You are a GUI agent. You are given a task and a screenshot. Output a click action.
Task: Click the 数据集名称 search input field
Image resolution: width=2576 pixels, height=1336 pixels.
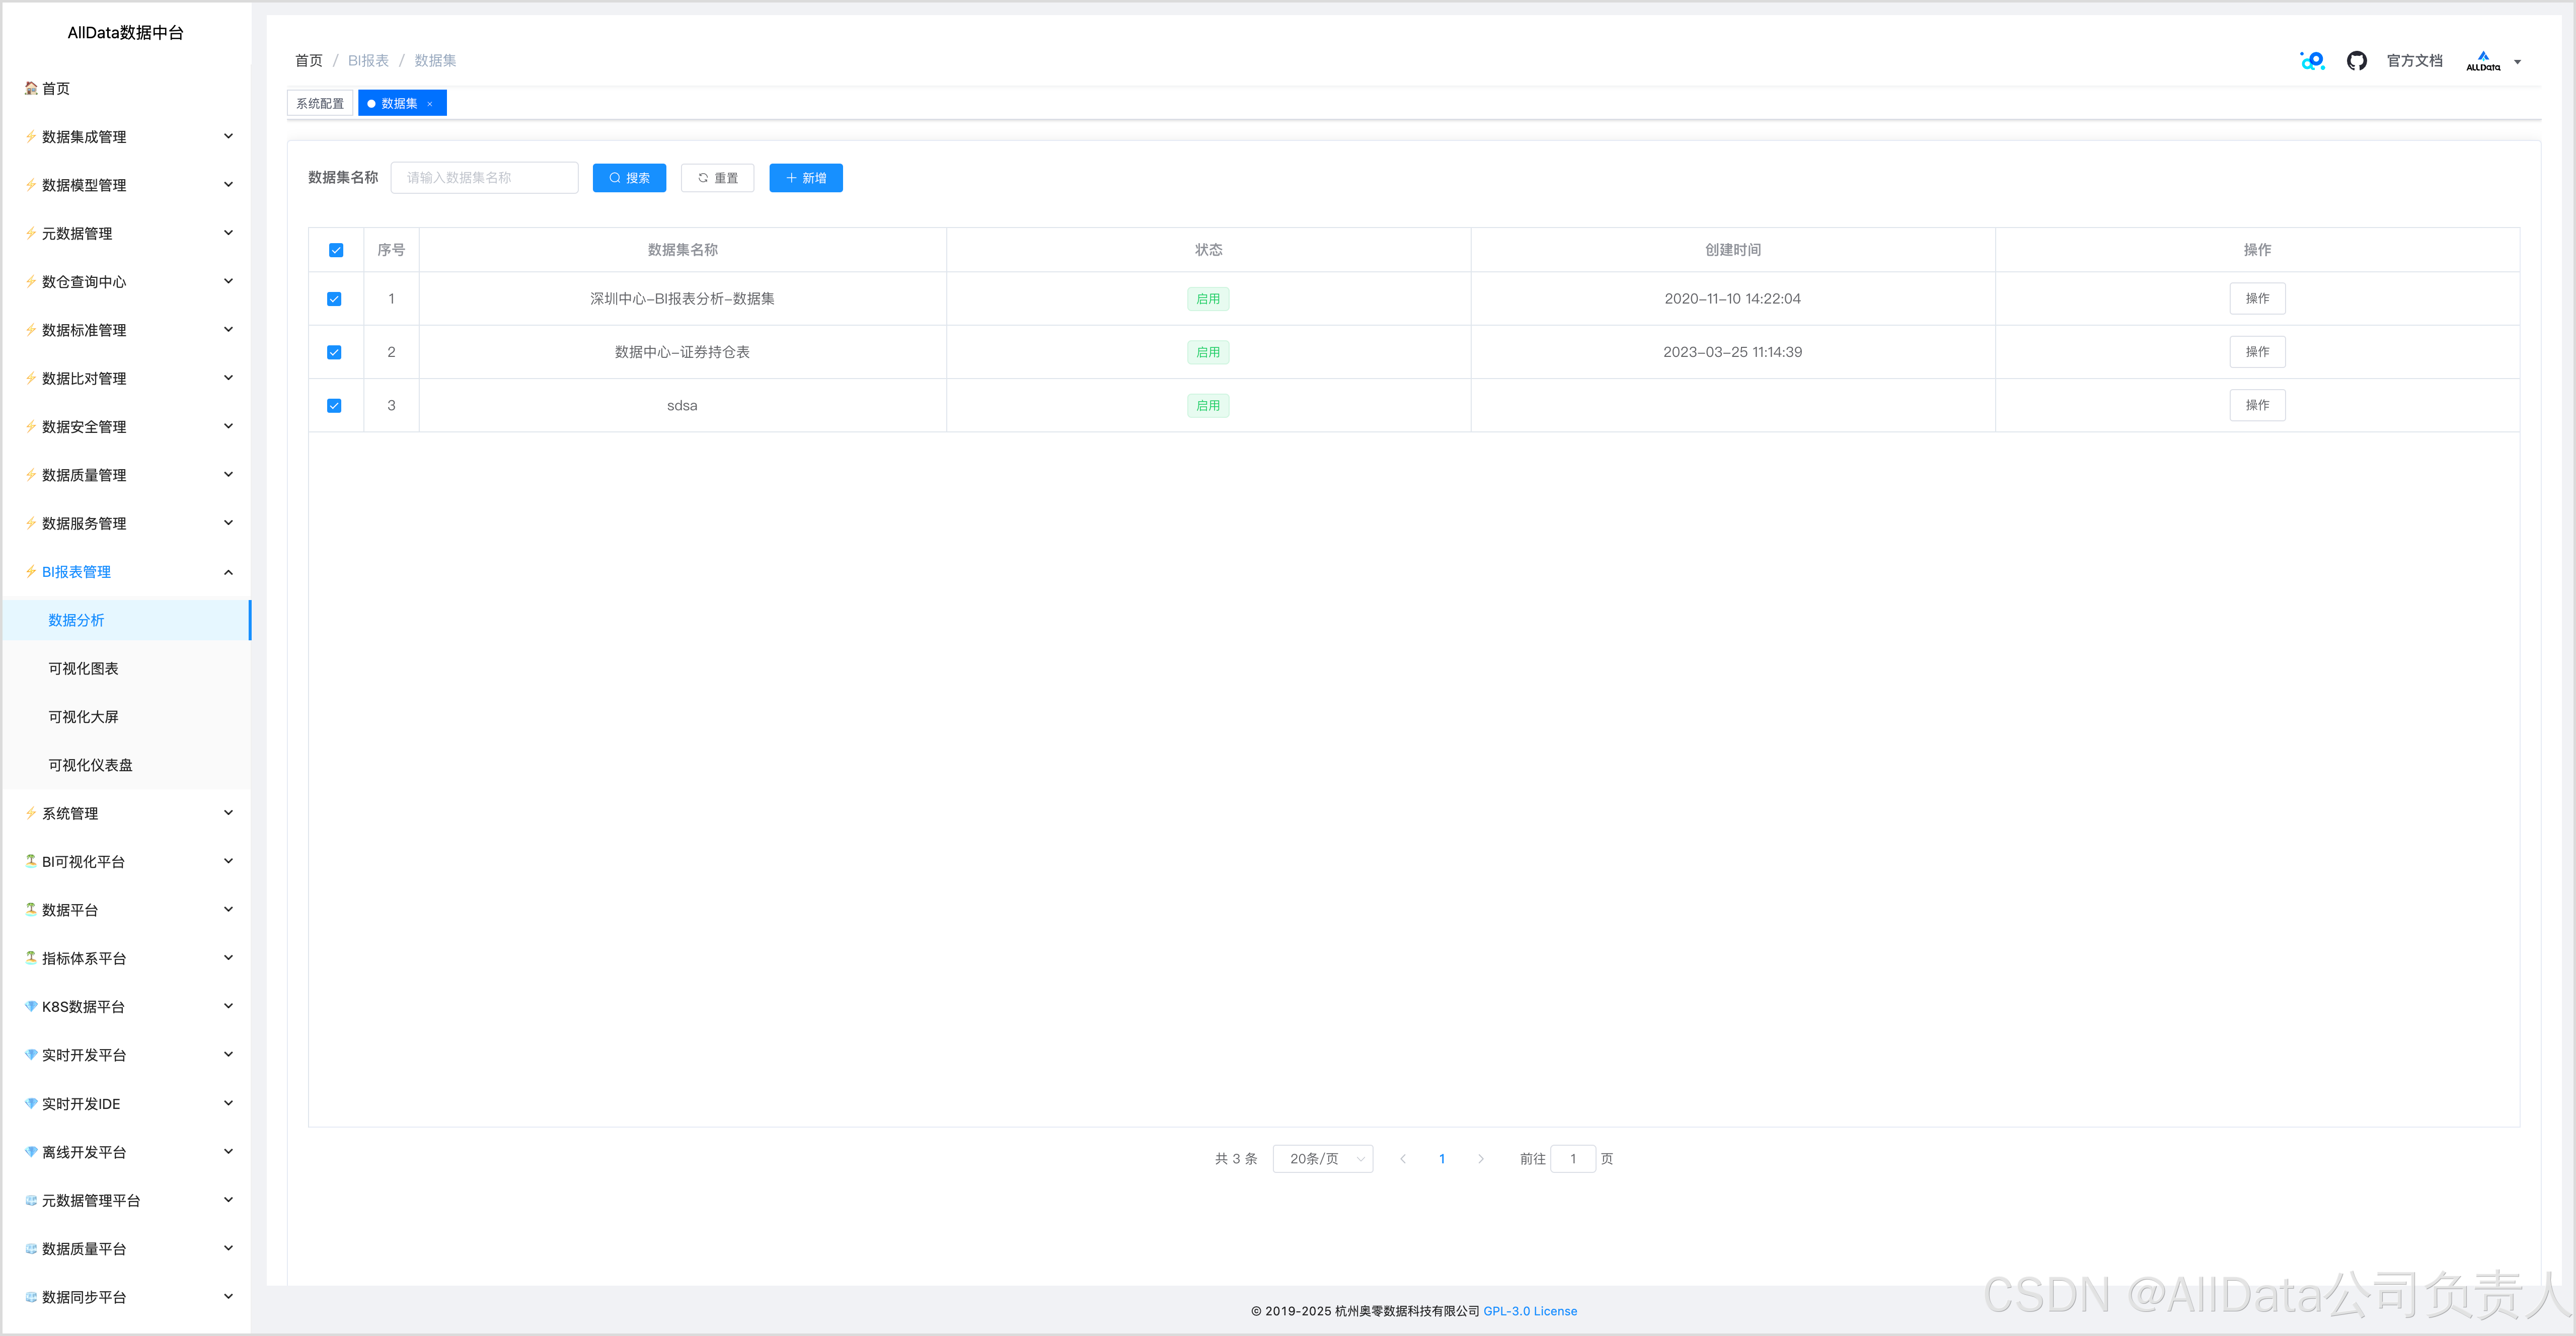click(x=484, y=178)
